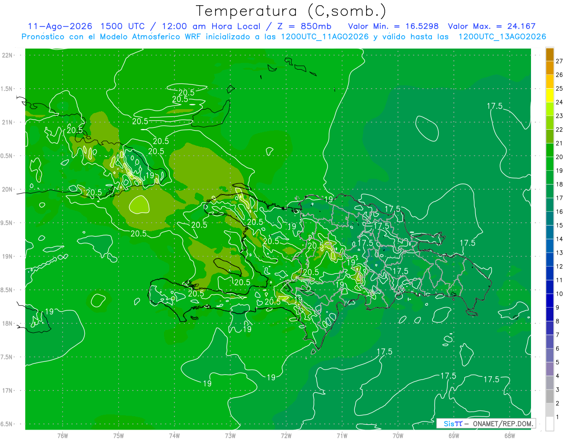Screen dimensions: 572x442
Task: Click legend value "7"
Action: point(558,335)
